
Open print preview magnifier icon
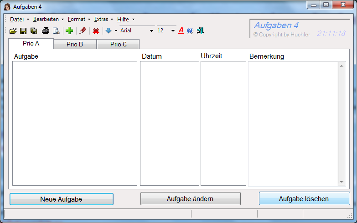point(56,30)
